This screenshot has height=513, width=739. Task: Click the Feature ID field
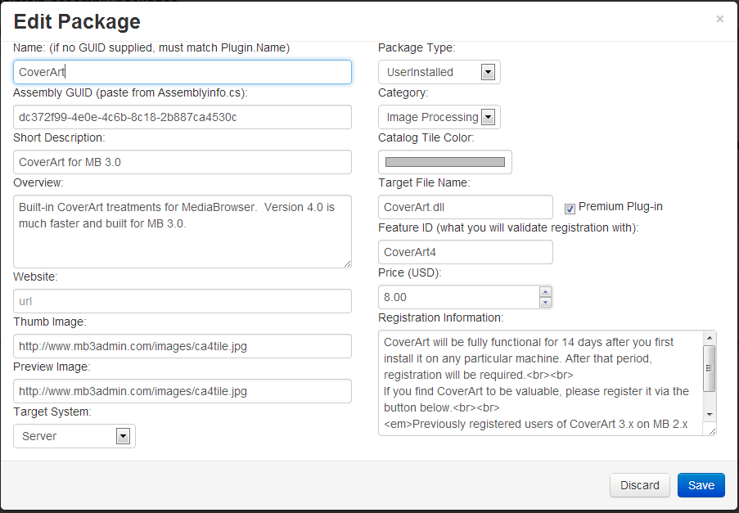(465, 252)
